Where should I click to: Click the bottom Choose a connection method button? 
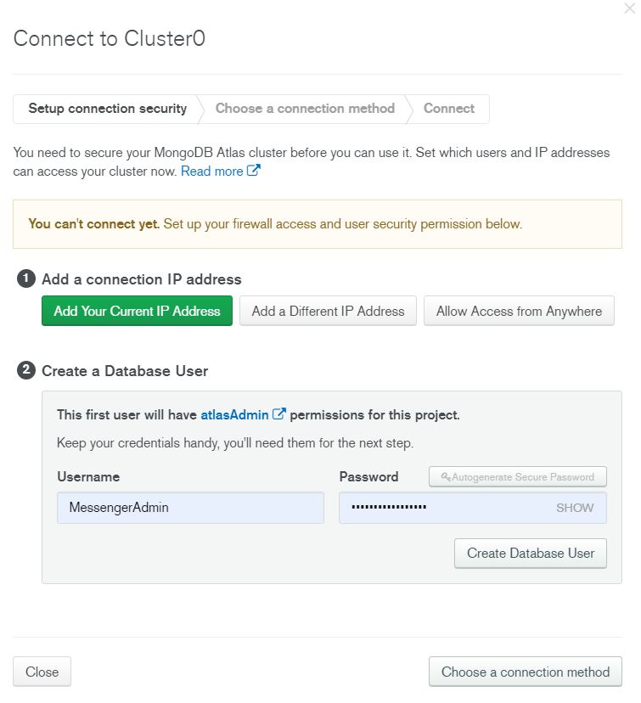[x=526, y=672]
